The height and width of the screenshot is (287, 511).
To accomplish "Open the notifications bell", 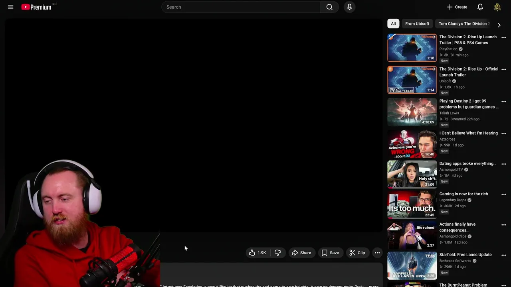I will click(480, 7).
